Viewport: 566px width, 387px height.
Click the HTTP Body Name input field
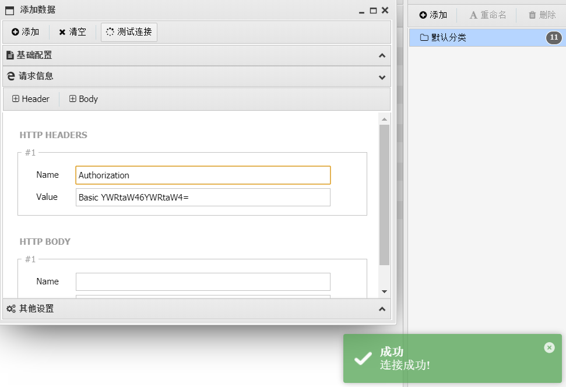pos(203,282)
